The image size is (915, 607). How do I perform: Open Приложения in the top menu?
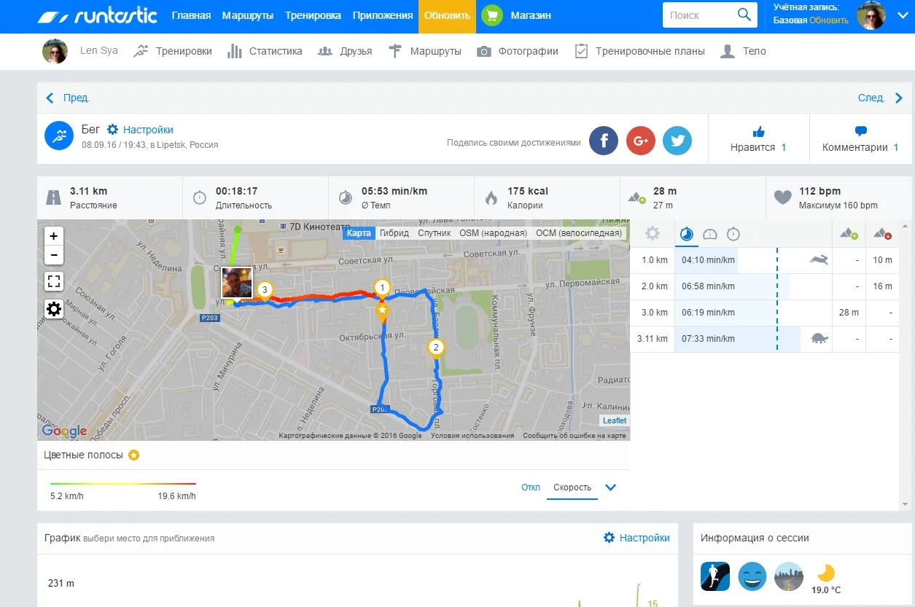pos(382,15)
